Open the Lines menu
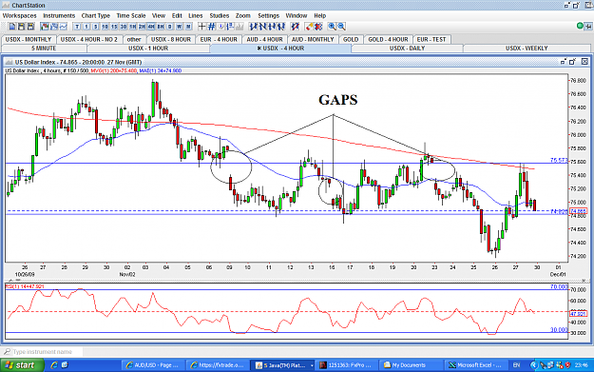Viewport: 594px width, 372px height. pyautogui.click(x=196, y=15)
